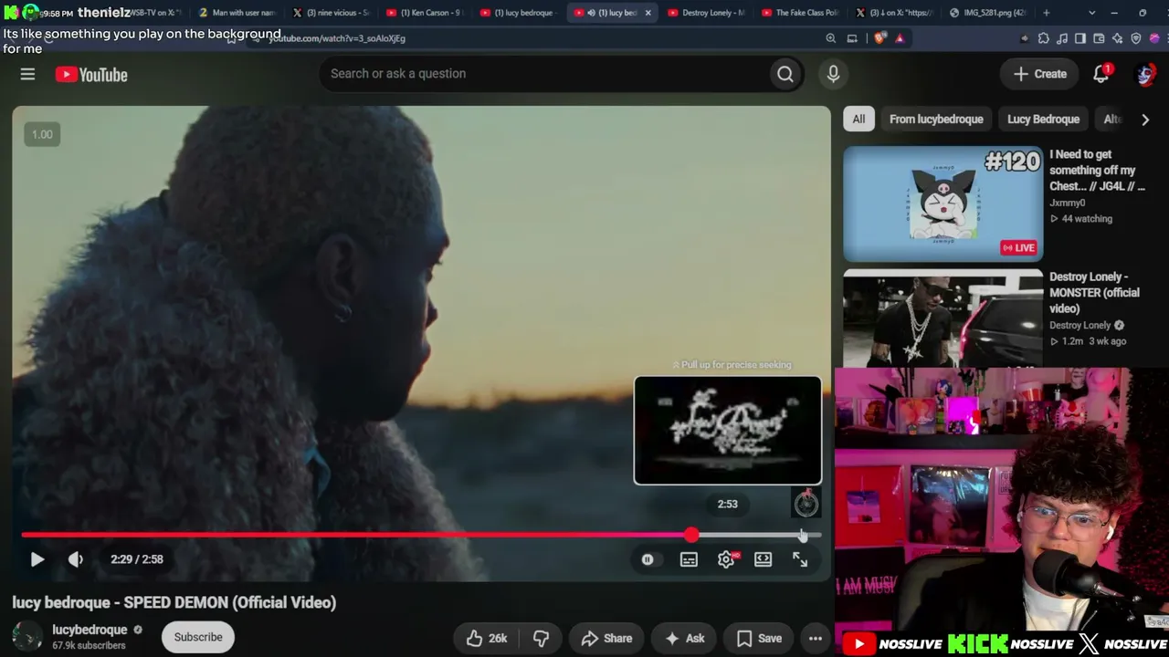Switch to The Fake Class Poll browser tab

tap(800, 13)
